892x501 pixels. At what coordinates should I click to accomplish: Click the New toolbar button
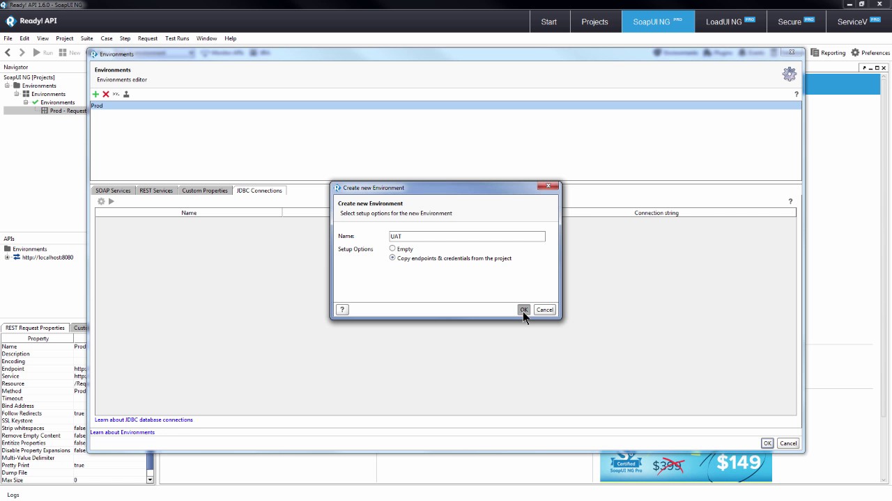click(x=70, y=53)
